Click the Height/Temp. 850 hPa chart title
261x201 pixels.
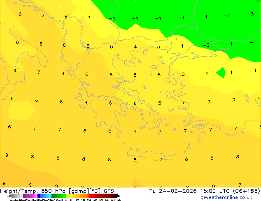tap(33, 191)
